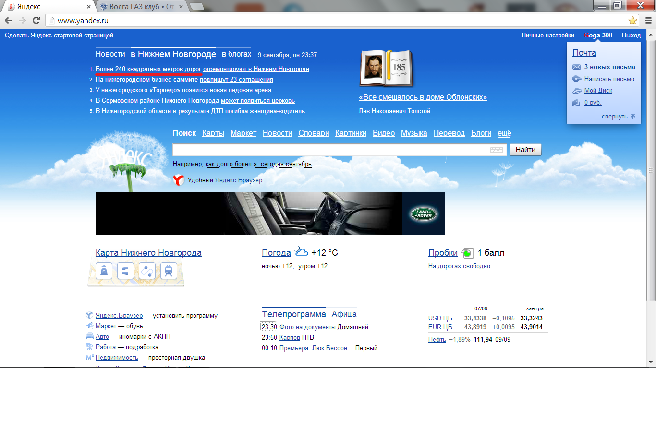Open the Пробки link

(443, 253)
